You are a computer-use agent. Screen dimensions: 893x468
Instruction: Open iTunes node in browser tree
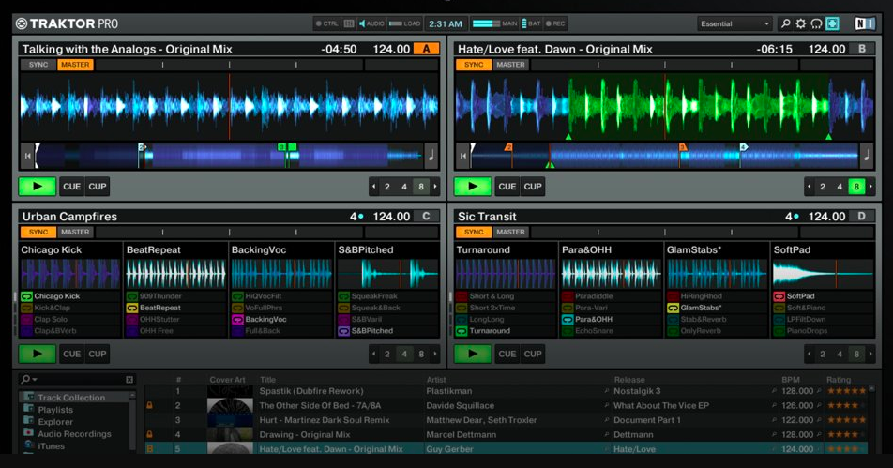coord(52,446)
